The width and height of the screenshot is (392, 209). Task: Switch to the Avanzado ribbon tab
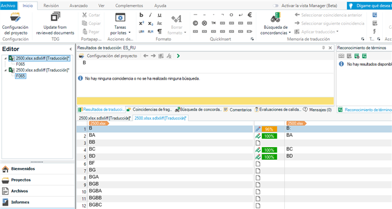(78, 6)
